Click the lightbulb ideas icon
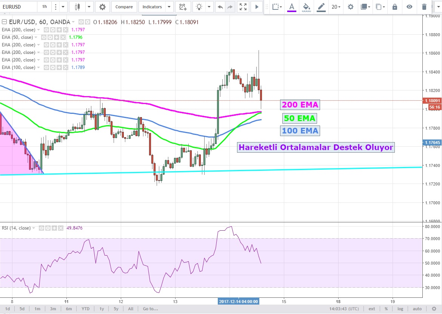 click(x=199, y=7)
